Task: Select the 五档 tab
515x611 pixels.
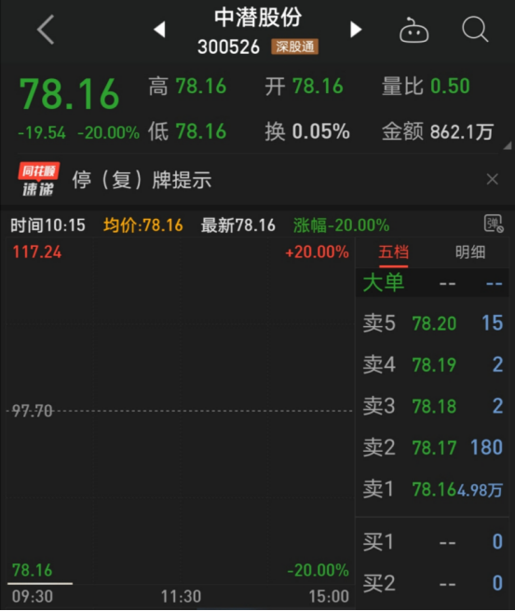Action: tap(393, 252)
